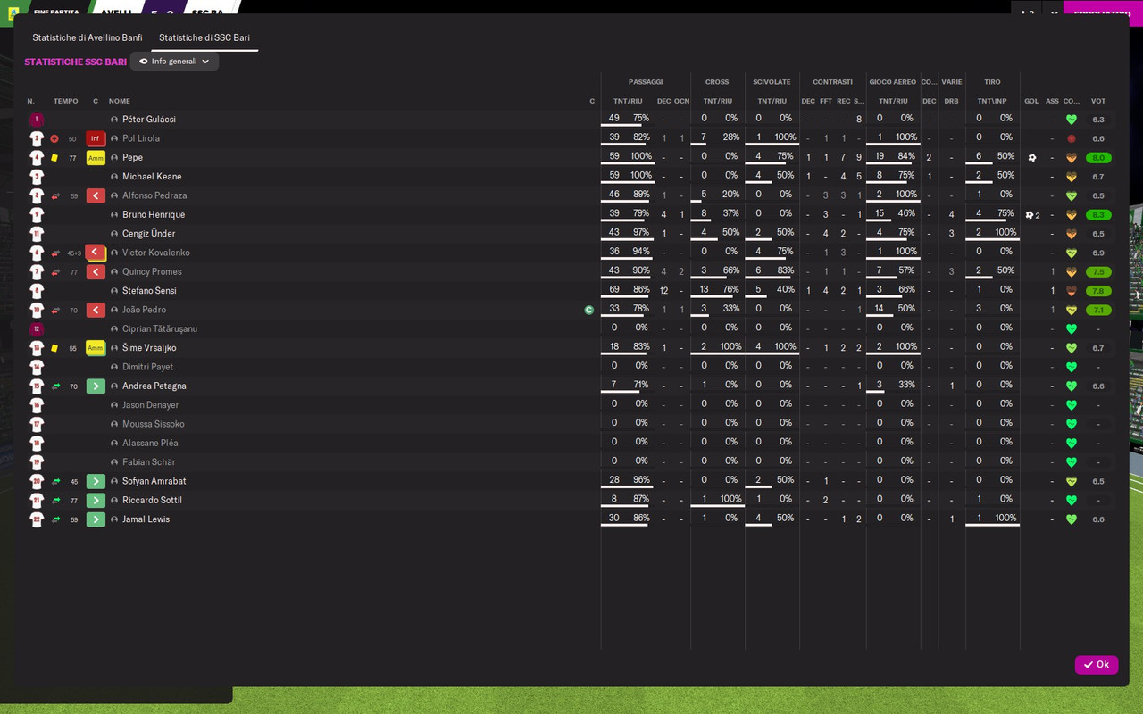Open Bruno Henrique's 8.3 rating badge
Viewport: 1143px width, 714px height.
(x=1098, y=215)
